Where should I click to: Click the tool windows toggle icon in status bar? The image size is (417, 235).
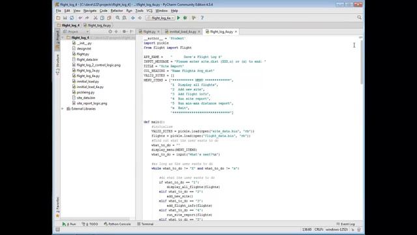(58, 229)
